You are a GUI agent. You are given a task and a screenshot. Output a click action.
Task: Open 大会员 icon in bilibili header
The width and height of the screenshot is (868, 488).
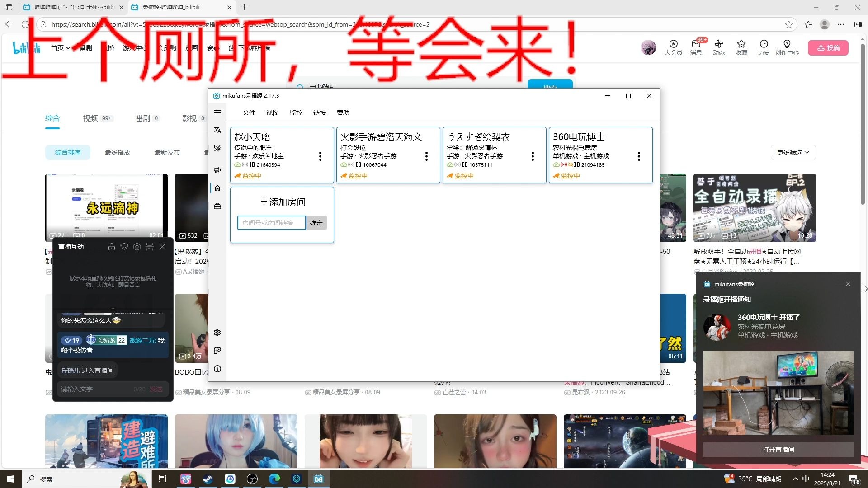673,47
